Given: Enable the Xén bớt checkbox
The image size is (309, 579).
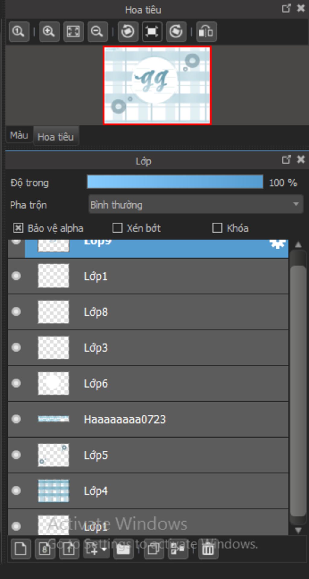Looking at the screenshot, I should tap(117, 228).
